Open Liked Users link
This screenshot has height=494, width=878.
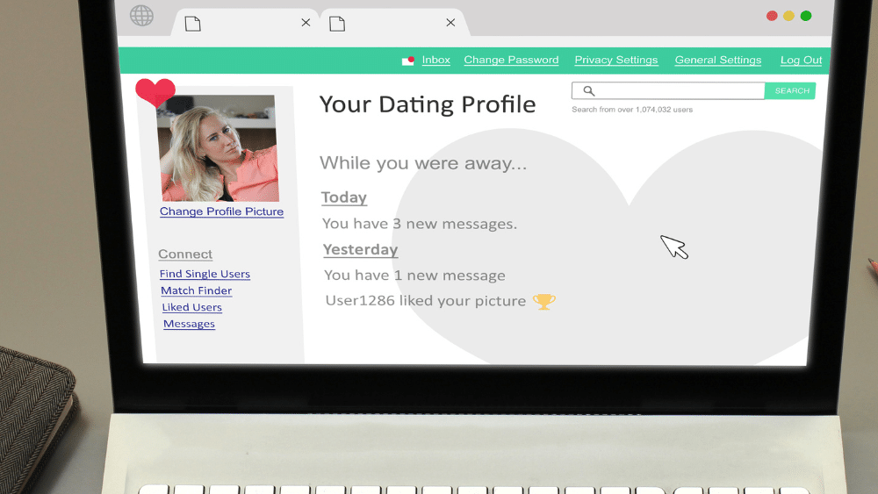[x=192, y=307]
